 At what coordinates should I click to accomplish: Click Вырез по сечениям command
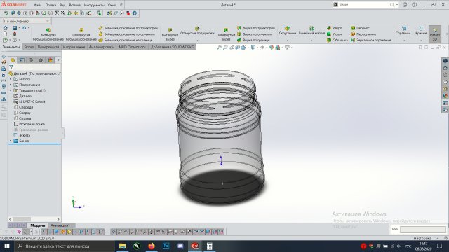click(255, 34)
